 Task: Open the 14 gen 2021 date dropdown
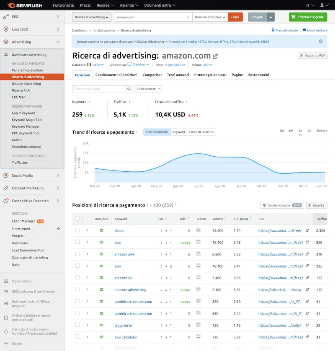click(x=175, y=65)
